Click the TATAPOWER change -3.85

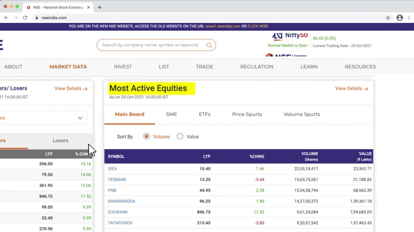pos(259,223)
